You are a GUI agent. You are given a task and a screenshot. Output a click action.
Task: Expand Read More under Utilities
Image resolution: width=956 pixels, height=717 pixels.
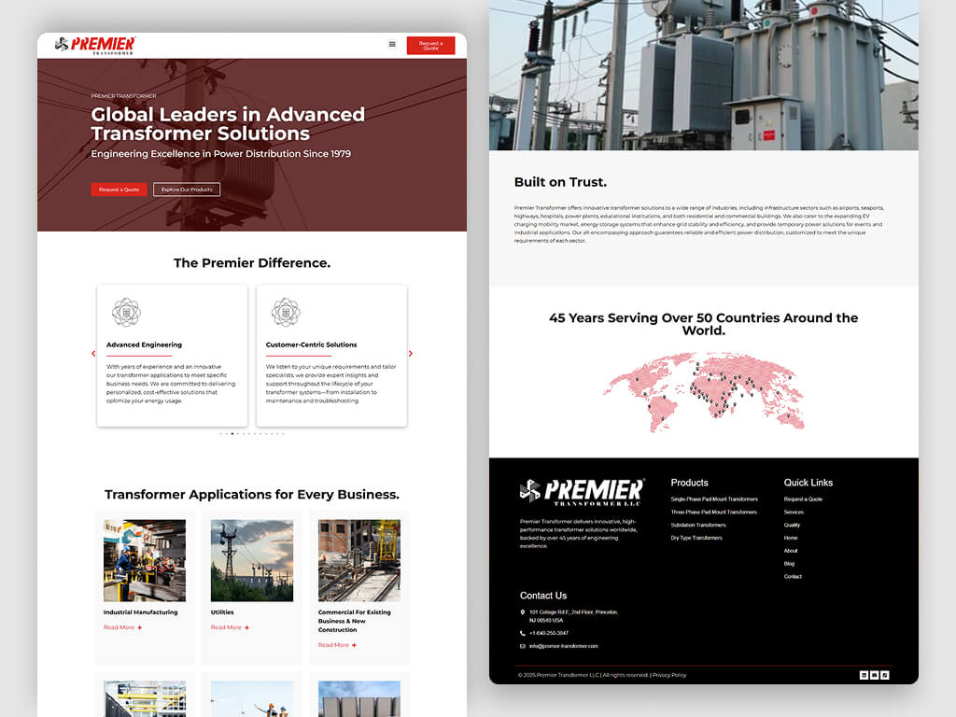point(230,627)
